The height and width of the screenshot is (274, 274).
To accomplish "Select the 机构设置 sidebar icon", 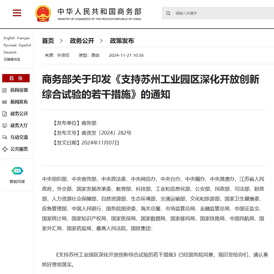I will (5, 90).
